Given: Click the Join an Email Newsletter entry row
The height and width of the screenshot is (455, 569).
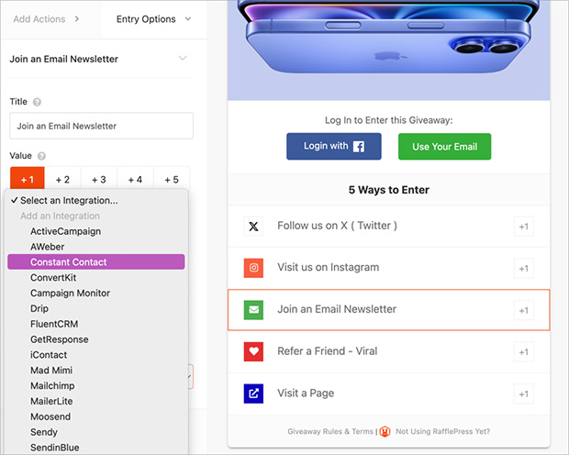Looking at the screenshot, I should (388, 310).
